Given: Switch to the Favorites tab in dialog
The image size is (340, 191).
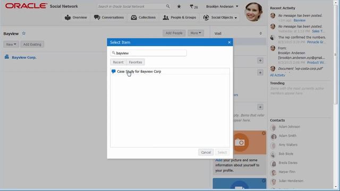Looking at the screenshot, I should click(135, 62).
